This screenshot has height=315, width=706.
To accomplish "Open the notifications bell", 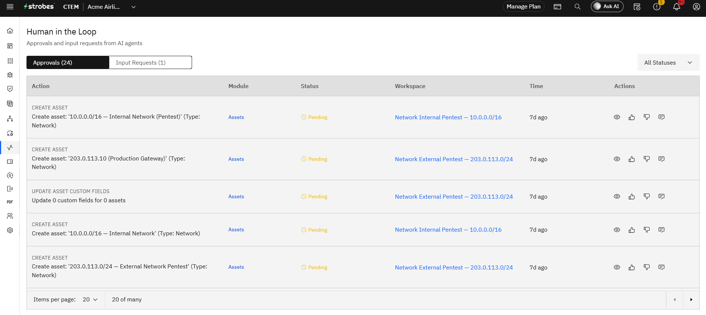I will 677,7.
